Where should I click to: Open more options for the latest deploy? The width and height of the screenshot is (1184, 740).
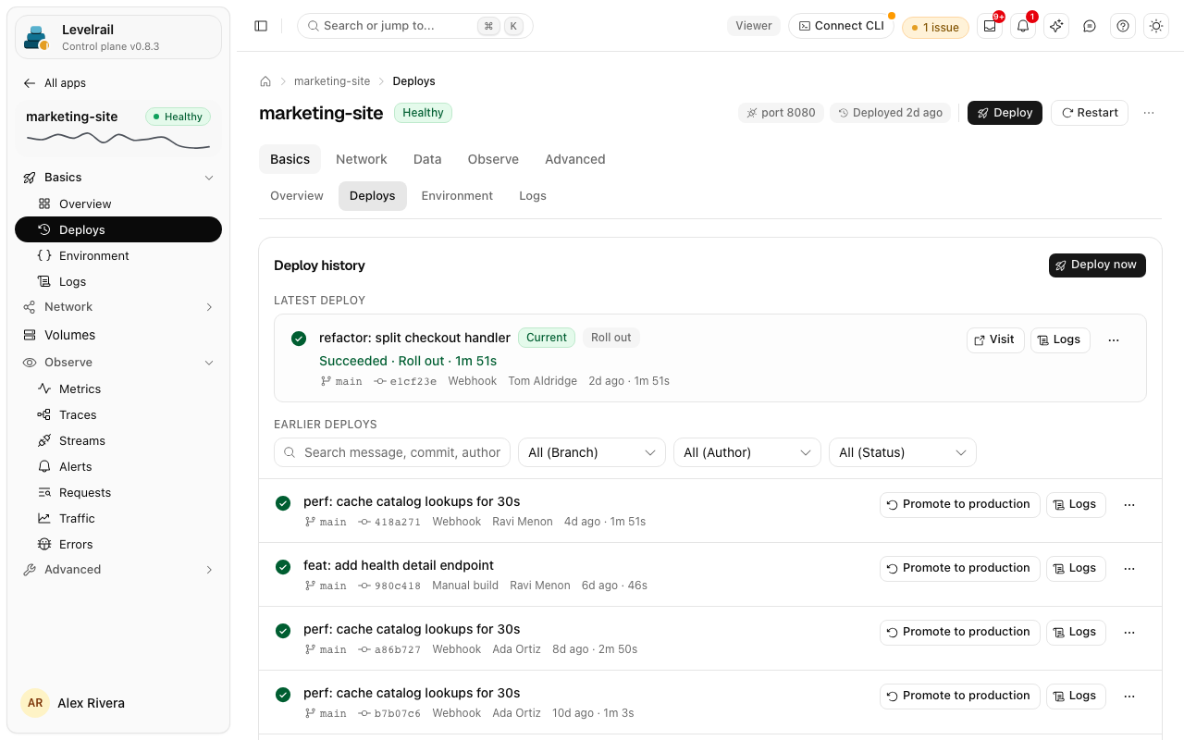coord(1114,340)
